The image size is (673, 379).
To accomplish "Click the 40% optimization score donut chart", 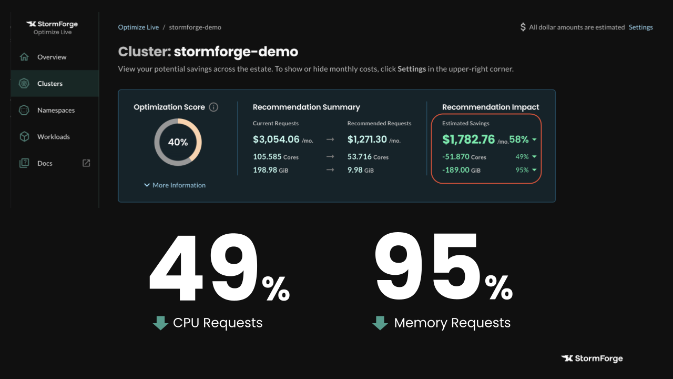I will (178, 142).
